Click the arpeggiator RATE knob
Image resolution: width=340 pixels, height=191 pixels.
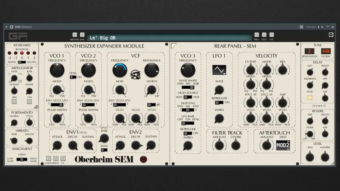[29, 78]
